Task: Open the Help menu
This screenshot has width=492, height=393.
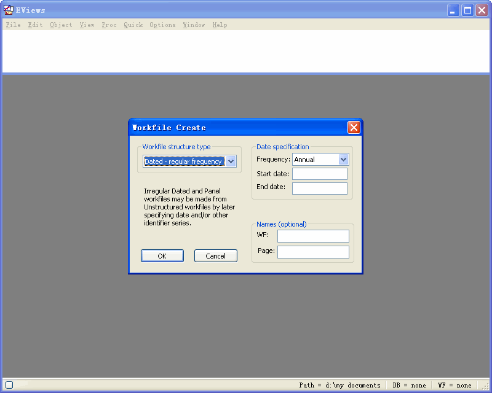Action: click(x=220, y=25)
